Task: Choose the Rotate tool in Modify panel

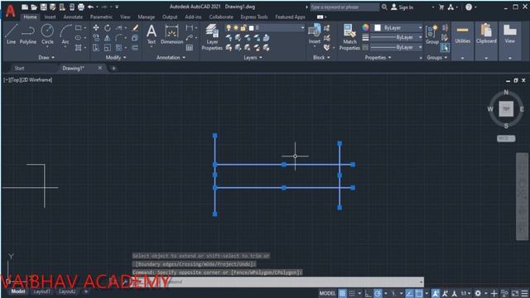Action: click(x=107, y=28)
